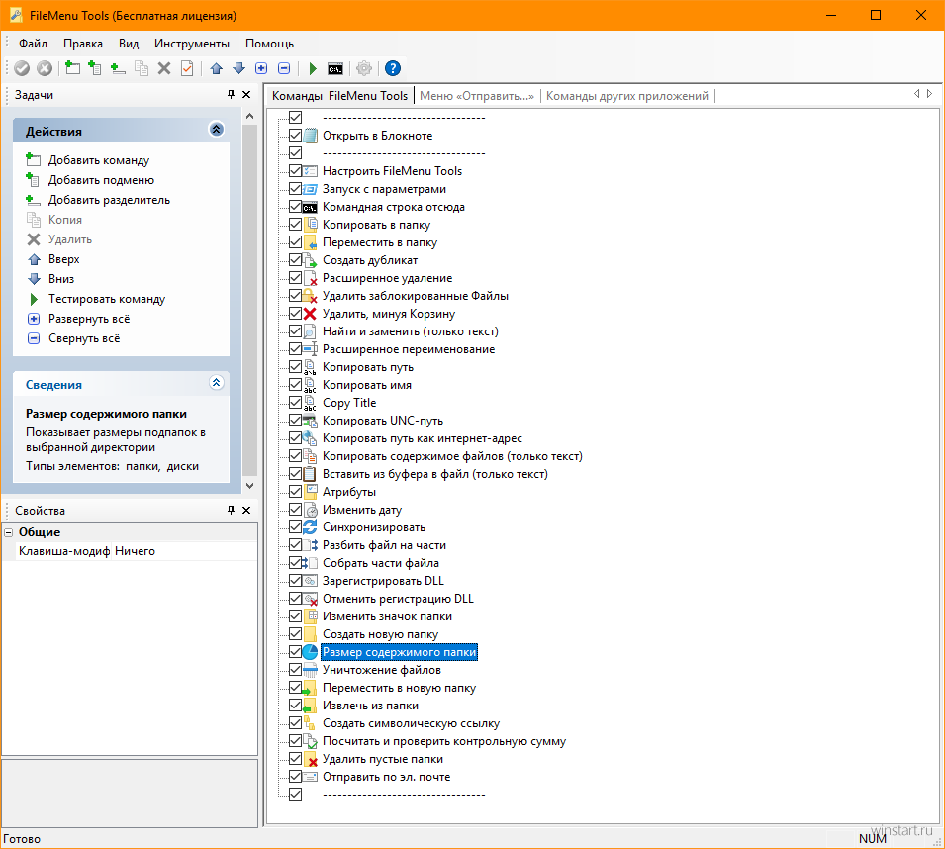Click the Добавить подменю action link
This screenshot has width=945, height=849.
[x=101, y=180]
